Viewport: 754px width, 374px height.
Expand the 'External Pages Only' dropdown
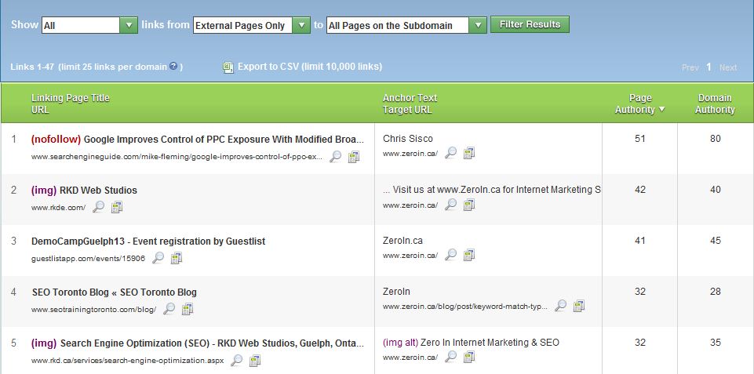(x=301, y=25)
